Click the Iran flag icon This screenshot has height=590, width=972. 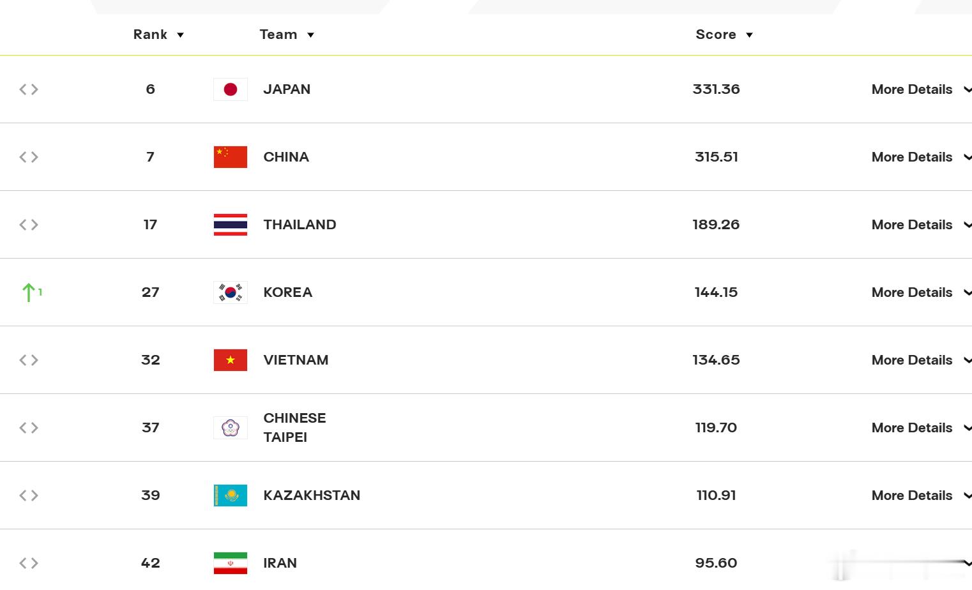pos(231,563)
